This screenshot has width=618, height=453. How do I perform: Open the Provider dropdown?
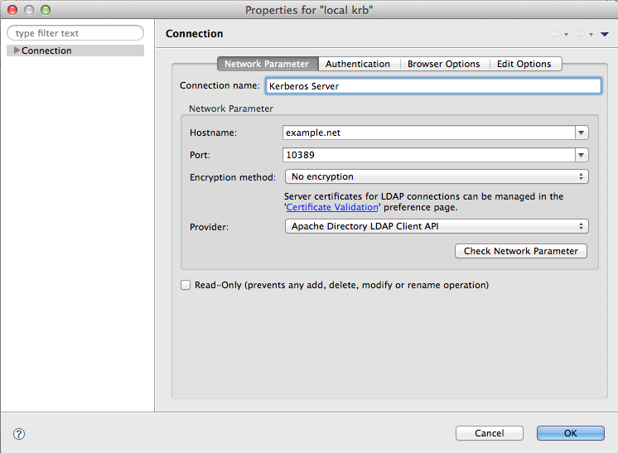pyautogui.click(x=437, y=226)
